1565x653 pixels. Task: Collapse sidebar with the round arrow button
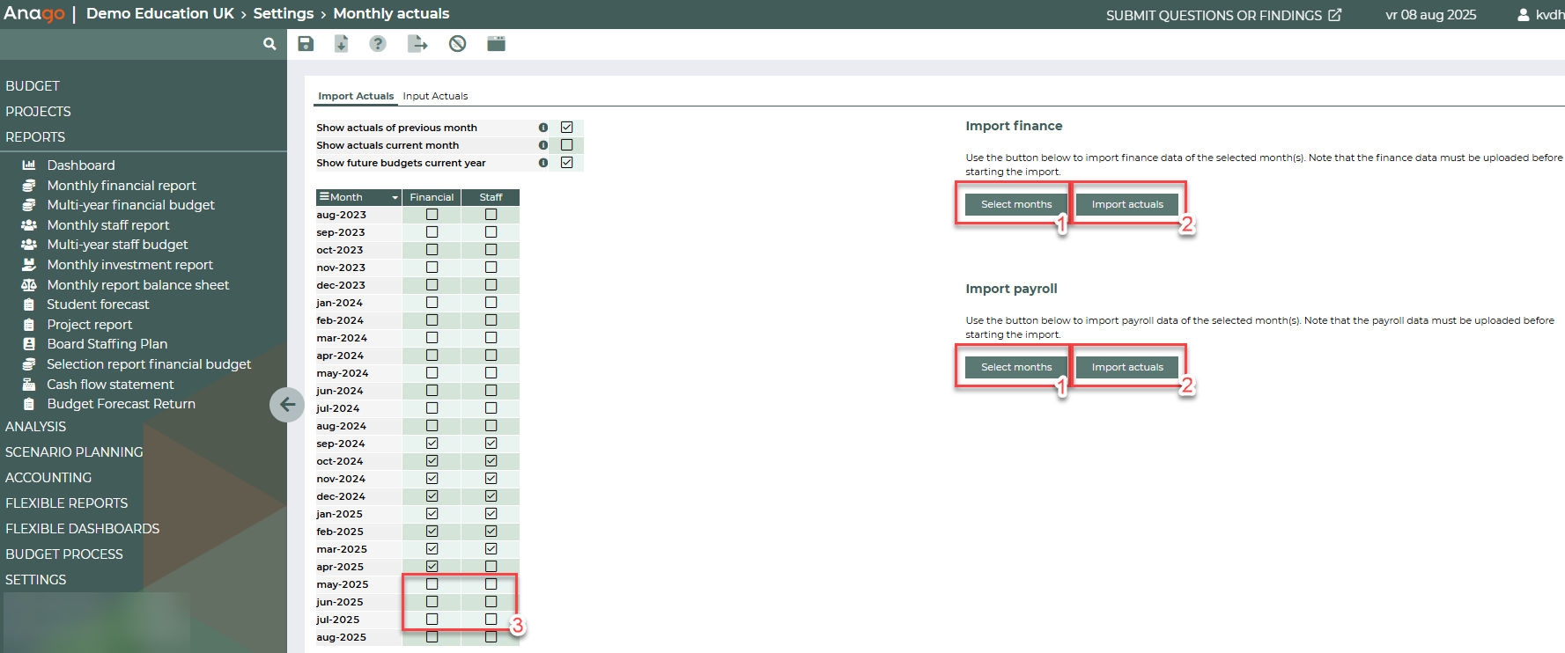tap(287, 405)
